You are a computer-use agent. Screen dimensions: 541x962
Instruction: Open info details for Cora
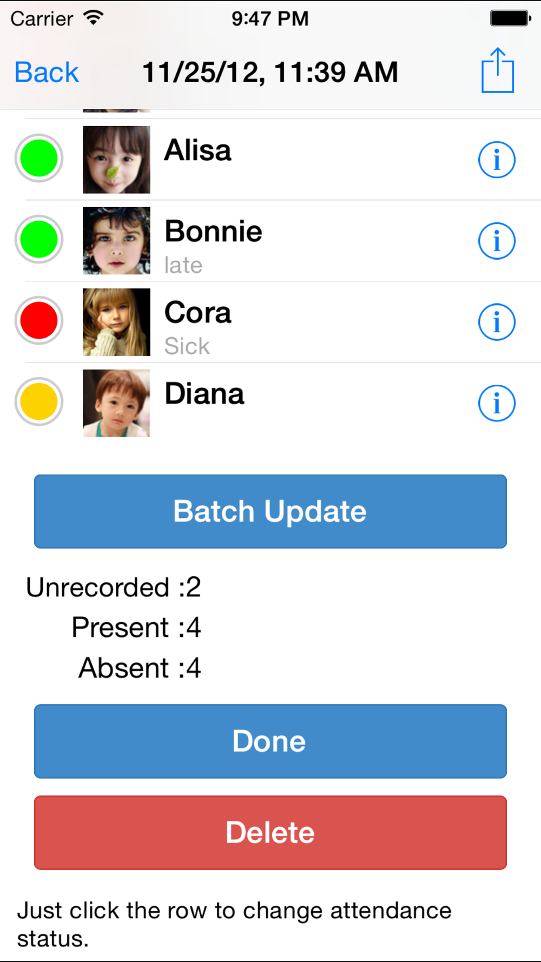(x=497, y=322)
